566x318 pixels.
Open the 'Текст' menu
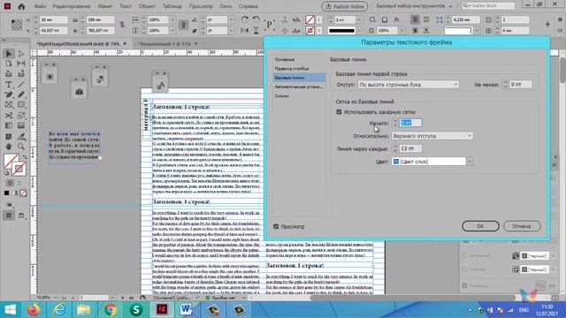126,6
